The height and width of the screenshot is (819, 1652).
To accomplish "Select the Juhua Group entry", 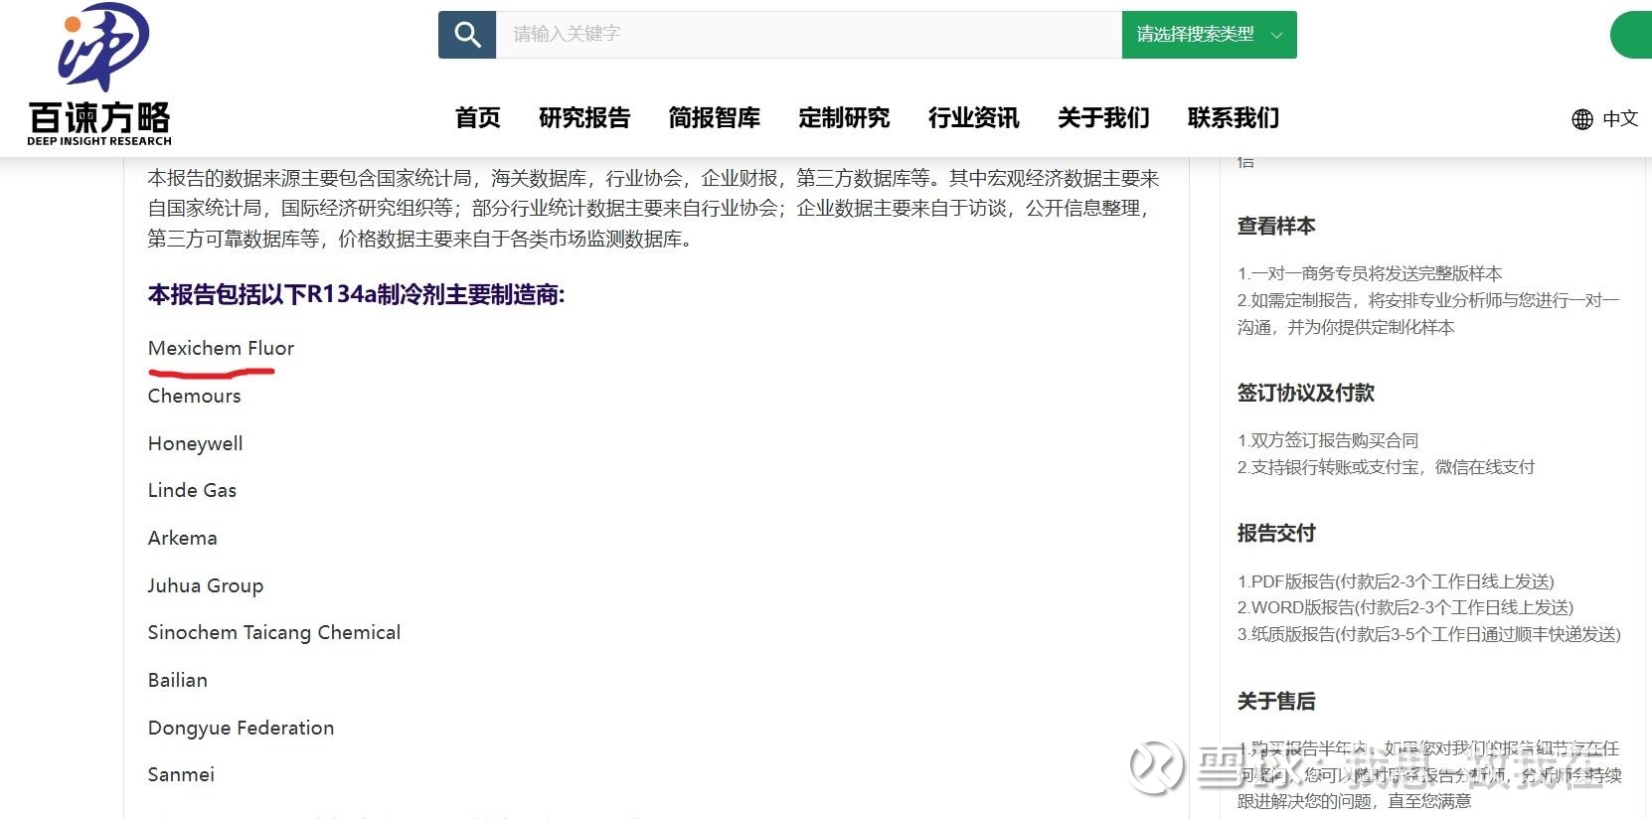I will [206, 585].
